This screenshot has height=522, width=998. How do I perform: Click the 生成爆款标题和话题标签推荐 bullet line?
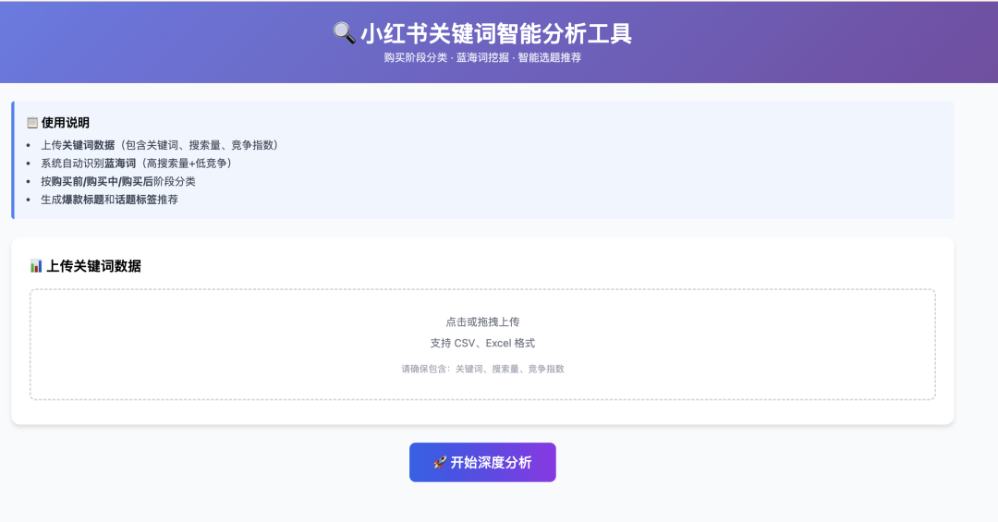(109, 199)
